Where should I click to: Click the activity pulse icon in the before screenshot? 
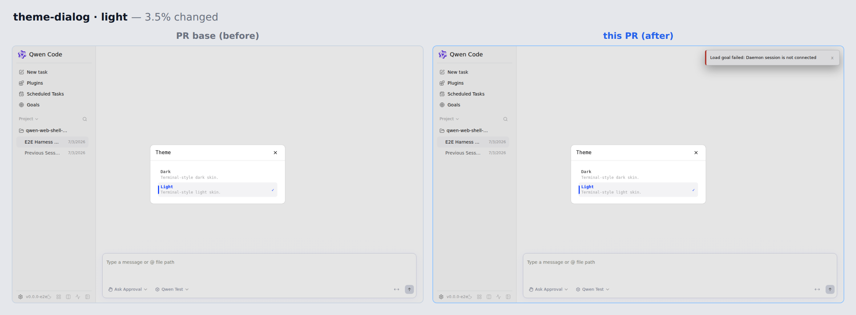point(78,297)
